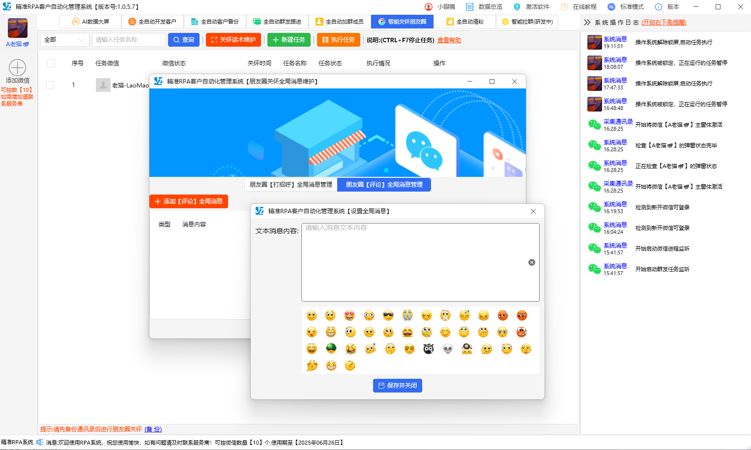Switch to 全自动群发跟进 tab

click(x=277, y=22)
